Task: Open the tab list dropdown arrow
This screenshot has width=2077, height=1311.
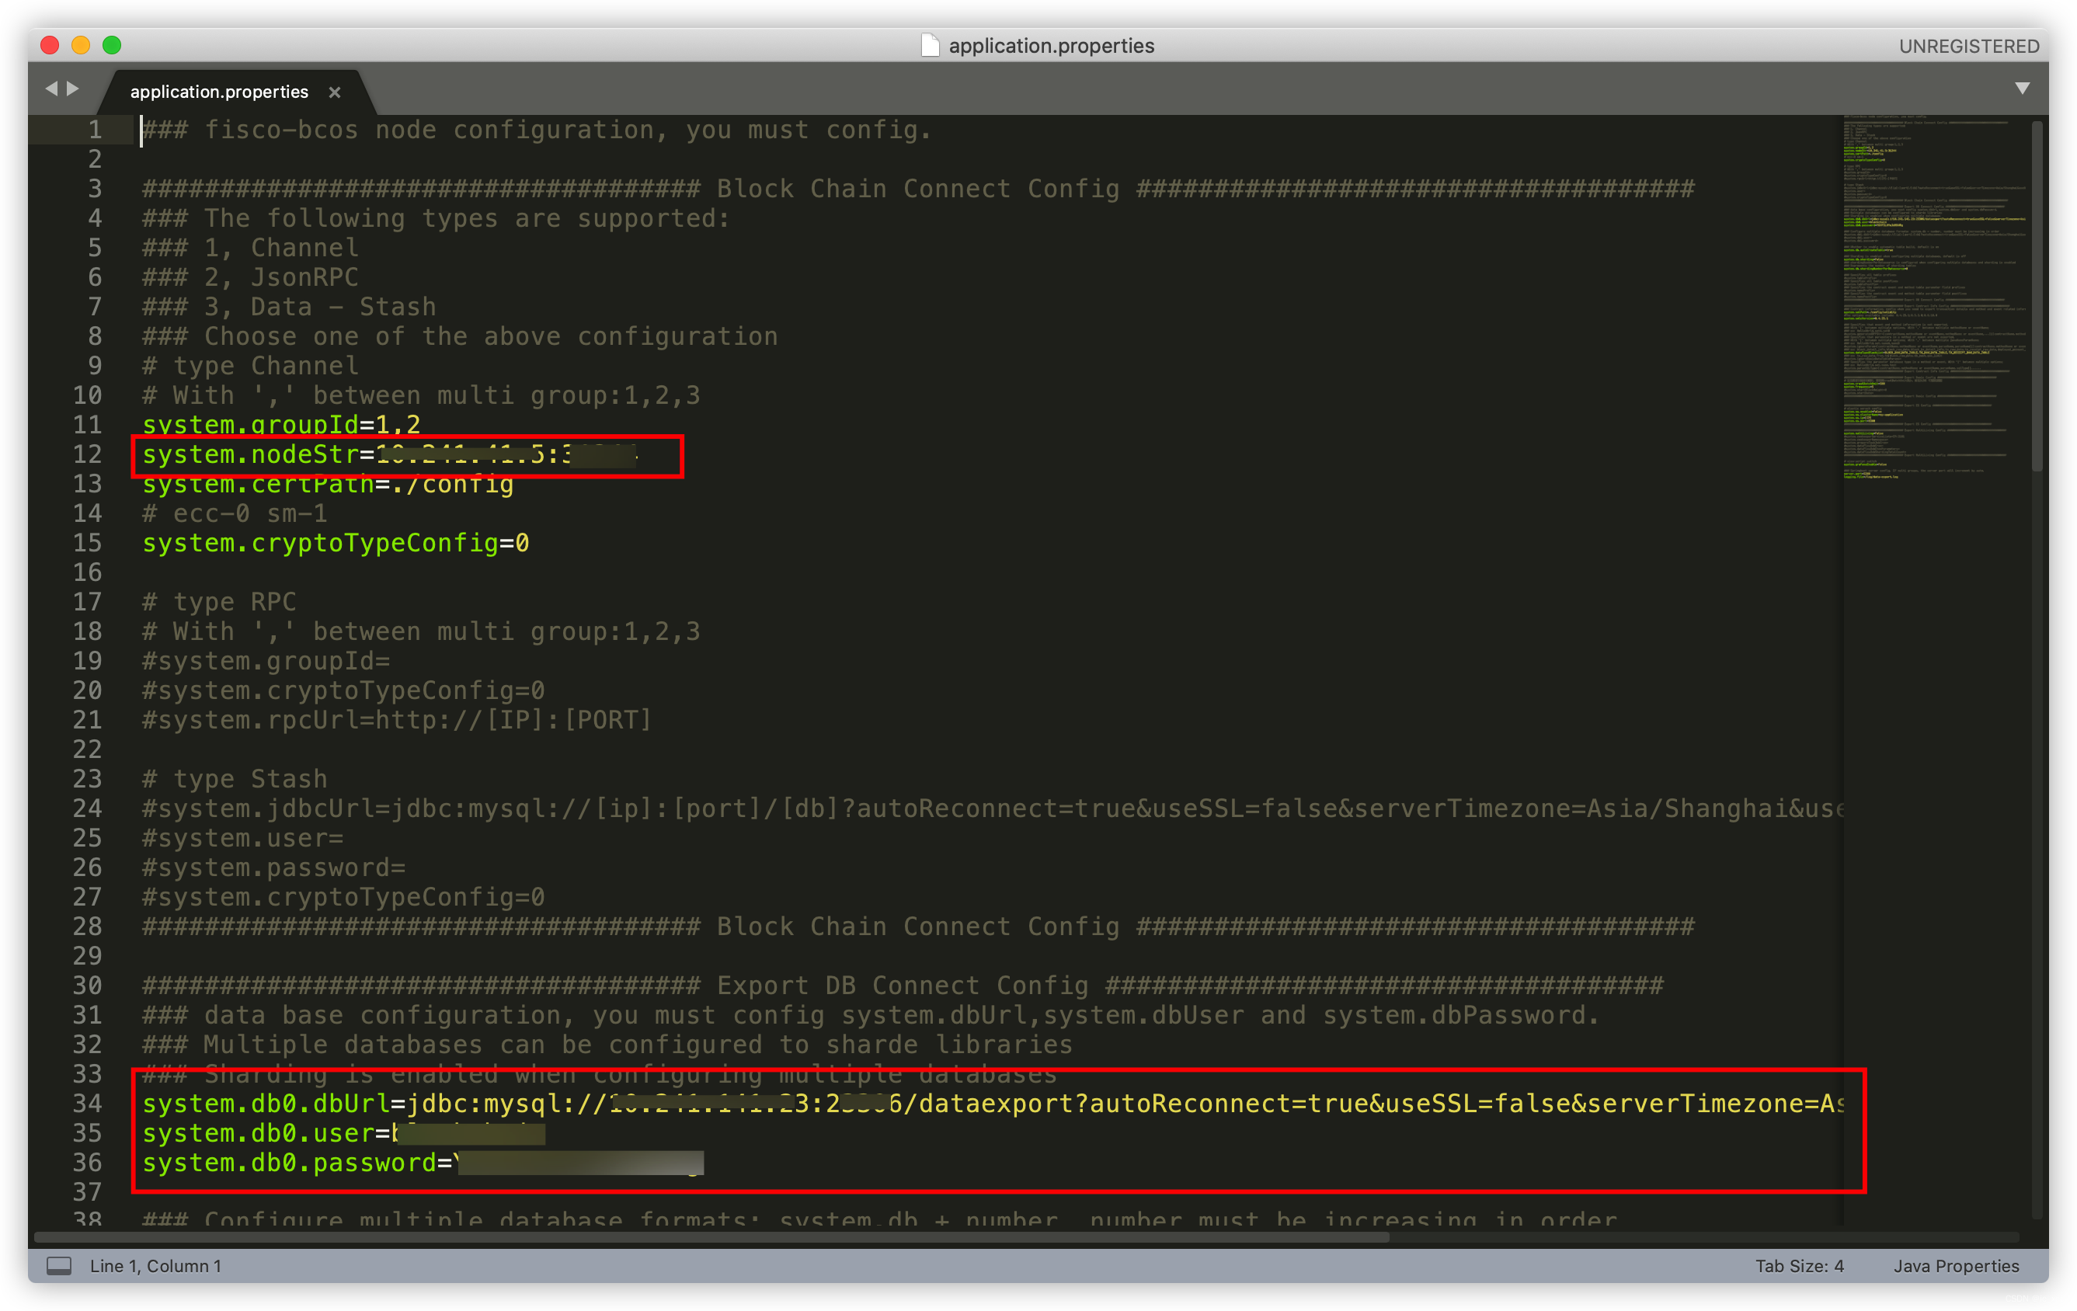Action: click(2022, 89)
